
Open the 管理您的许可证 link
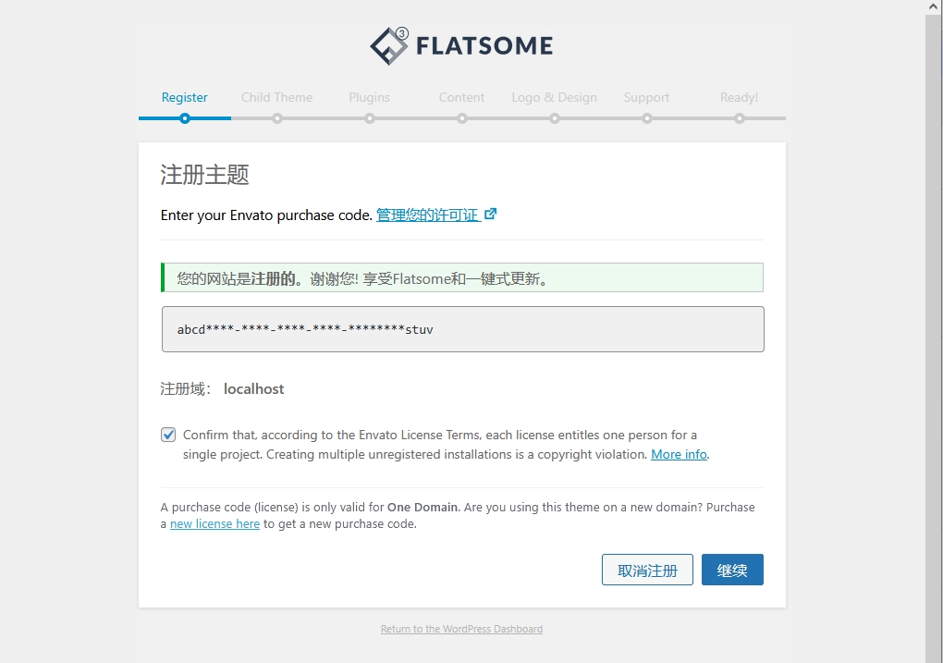428,215
